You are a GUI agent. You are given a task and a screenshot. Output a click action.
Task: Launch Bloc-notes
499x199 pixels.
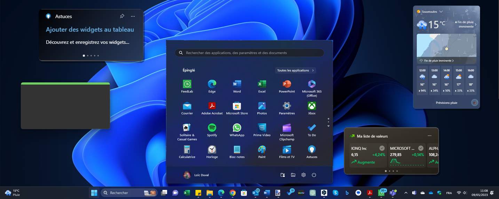(237, 152)
